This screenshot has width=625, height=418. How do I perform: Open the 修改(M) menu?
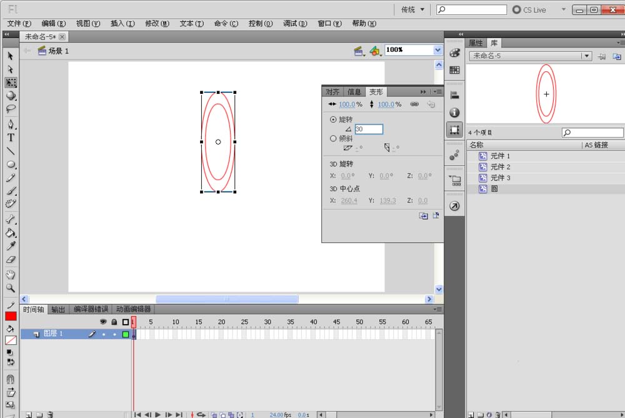(x=157, y=24)
